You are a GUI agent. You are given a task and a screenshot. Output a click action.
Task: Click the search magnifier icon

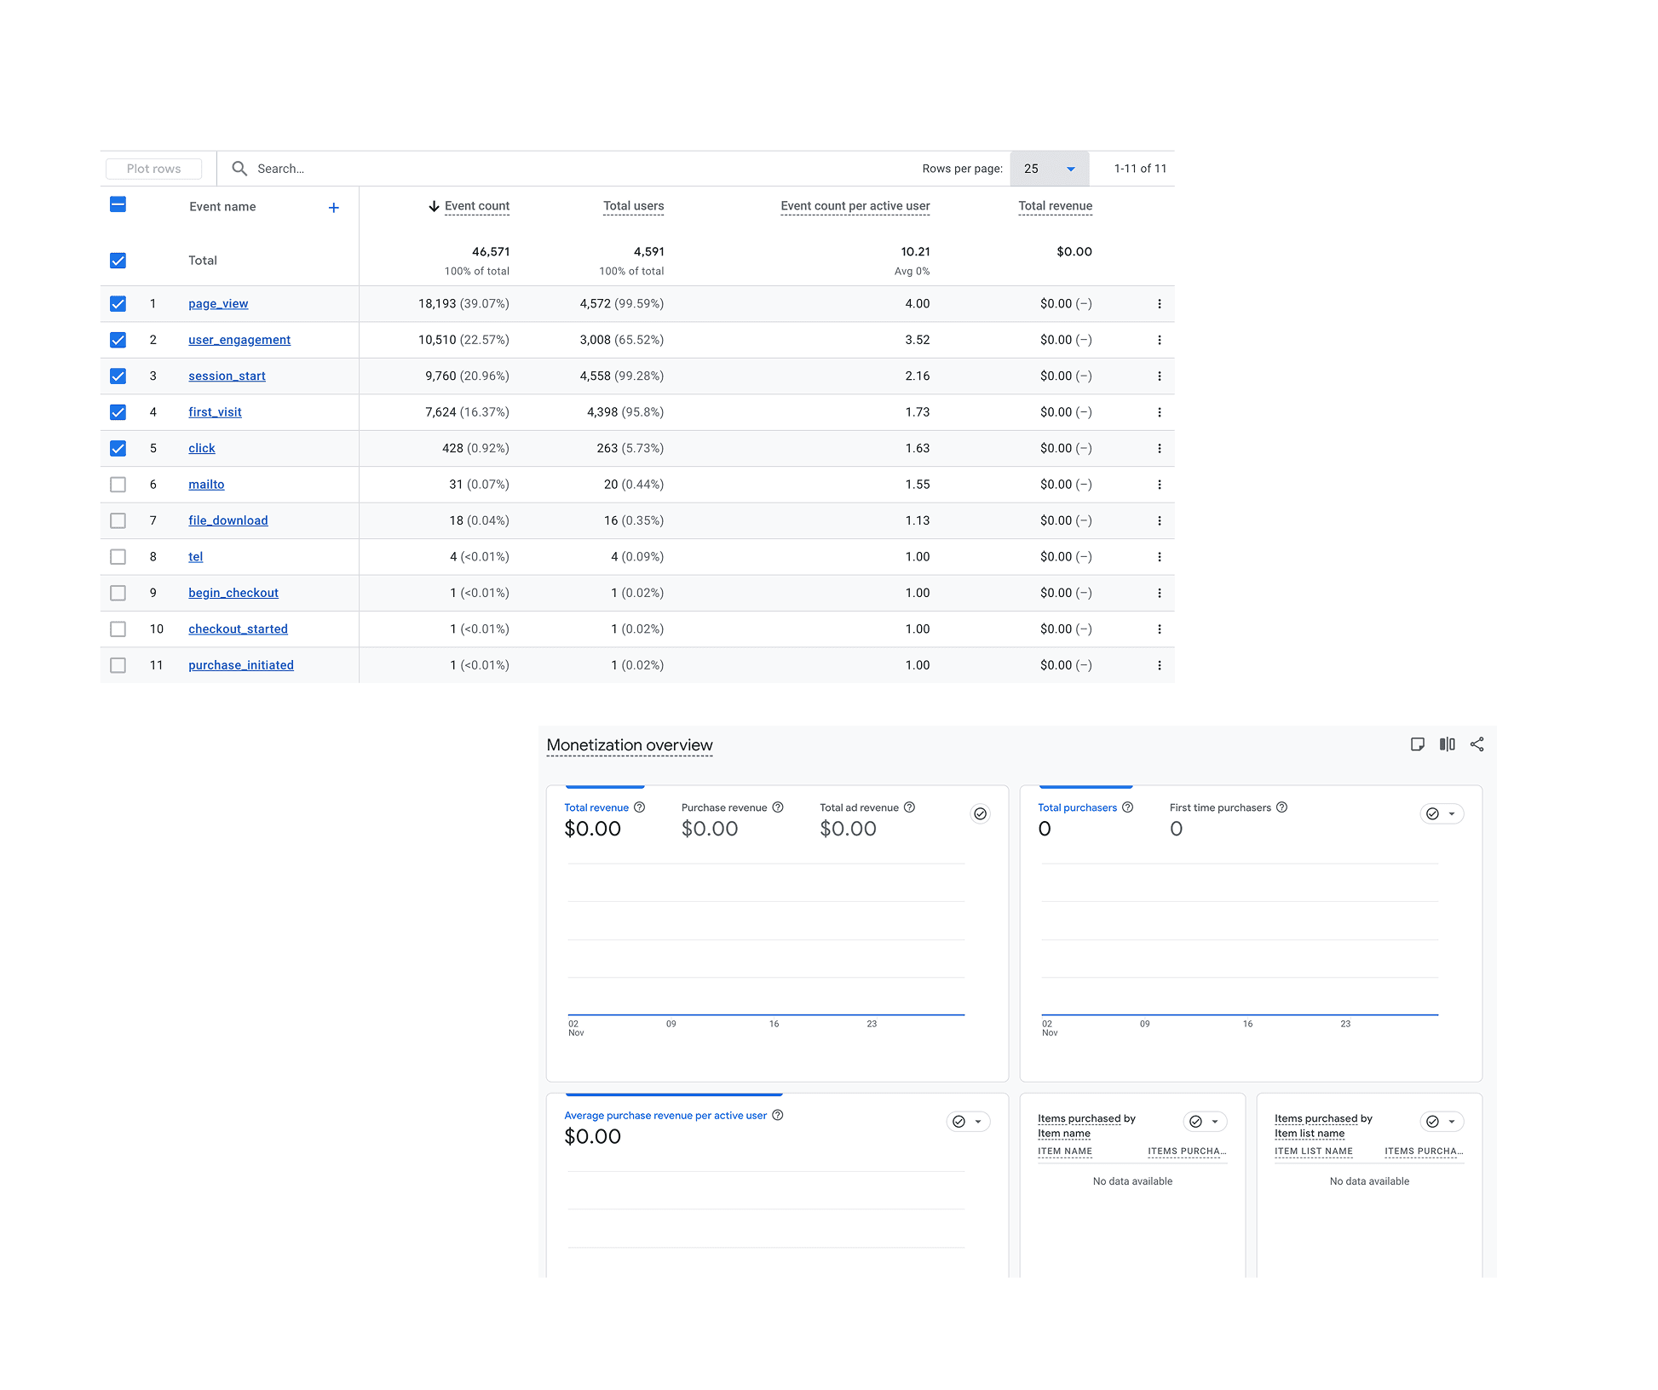coord(239,169)
